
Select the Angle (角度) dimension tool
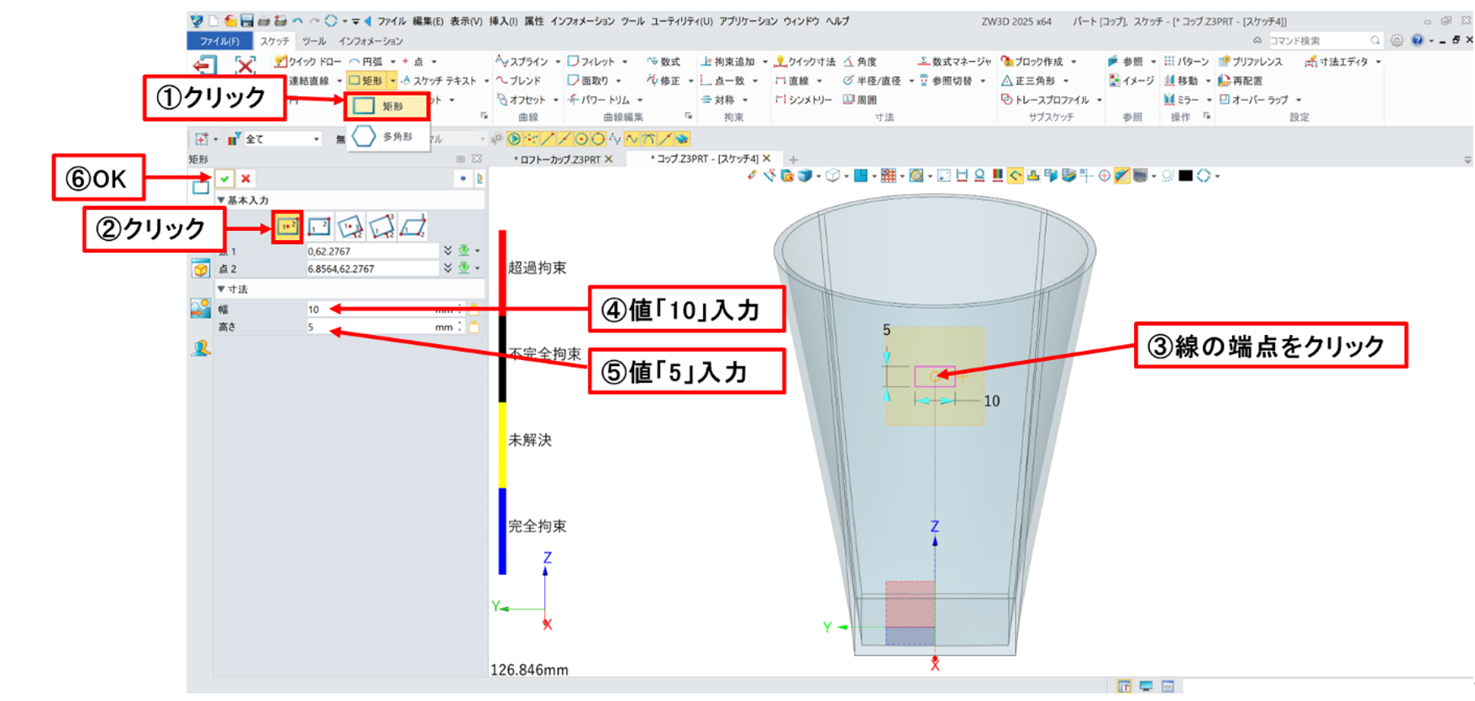point(860,61)
